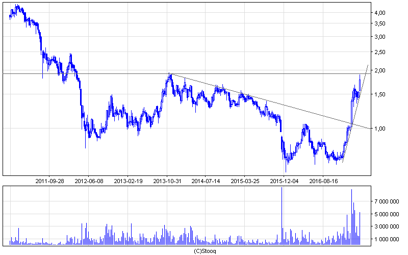Click the 3,00 price axis label
Screen dimensions: 408x255
click(x=380, y=37)
